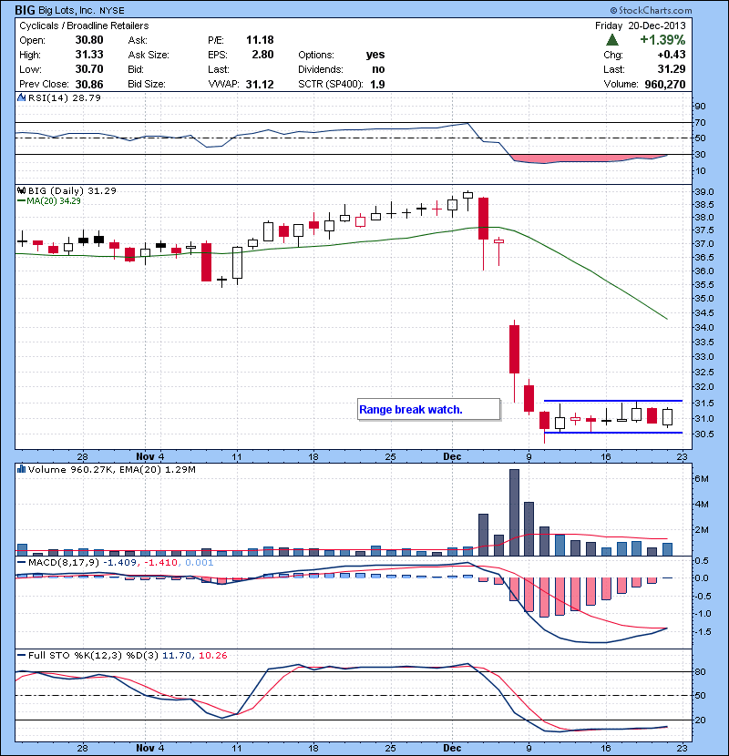Select the stochastic %D value 10.26
This screenshot has width=729, height=756.
click(x=212, y=655)
